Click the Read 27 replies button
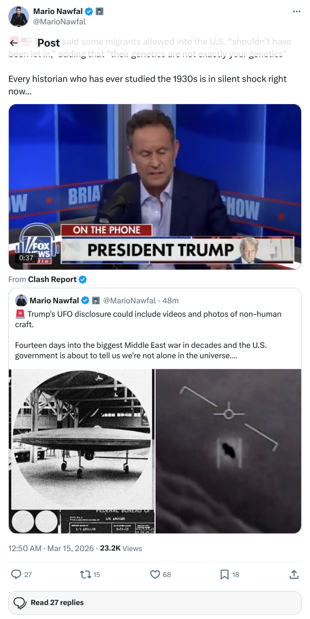Screen dimensions: 310x619 point(155,602)
